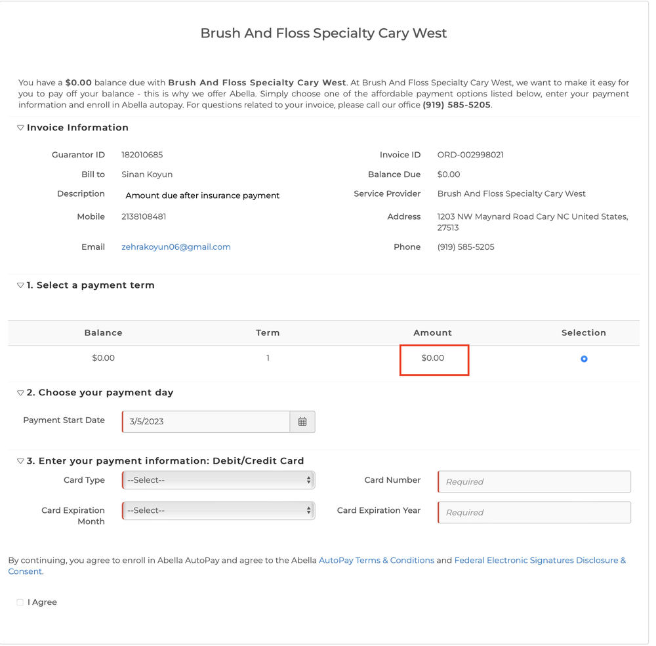The width and height of the screenshot is (656, 646).
Task: Open the Card Expiration Month dropdown
Action: click(218, 510)
